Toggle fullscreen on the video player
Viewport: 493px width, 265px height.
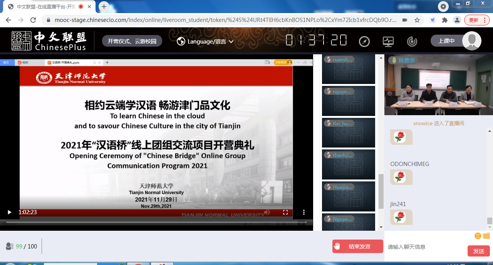click(285, 212)
